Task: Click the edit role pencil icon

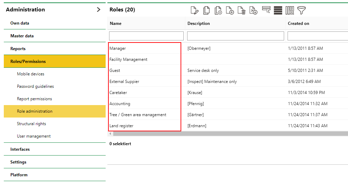Action: (x=195, y=10)
